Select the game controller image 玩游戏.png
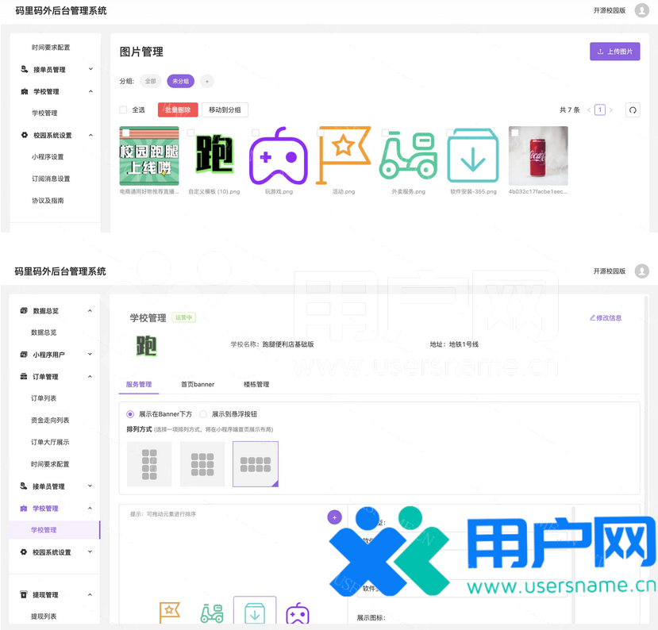Viewport: 658px width, 630px height. point(279,156)
